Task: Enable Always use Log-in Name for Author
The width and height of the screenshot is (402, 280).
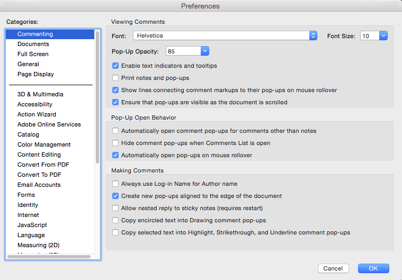Action: pos(115,184)
